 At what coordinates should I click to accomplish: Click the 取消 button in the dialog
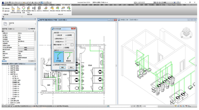point(71,67)
